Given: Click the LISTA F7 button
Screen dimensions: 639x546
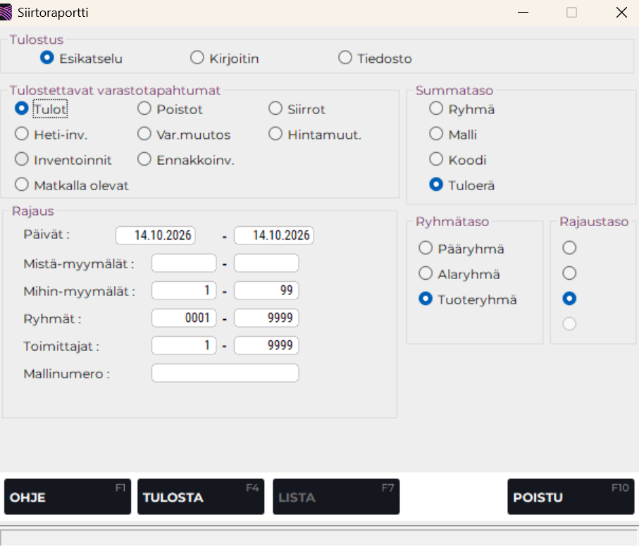Looking at the screenshot, I should tap(336, 497).
